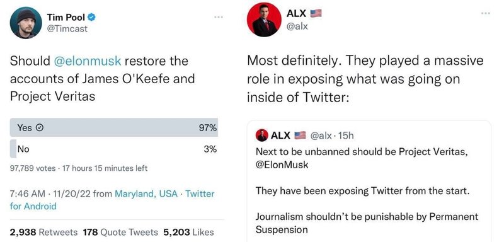The height and width of the screenshot is (242, 504).
Task: Click Tim Pool's blue verified badge
Action: (x=91, y=17)
